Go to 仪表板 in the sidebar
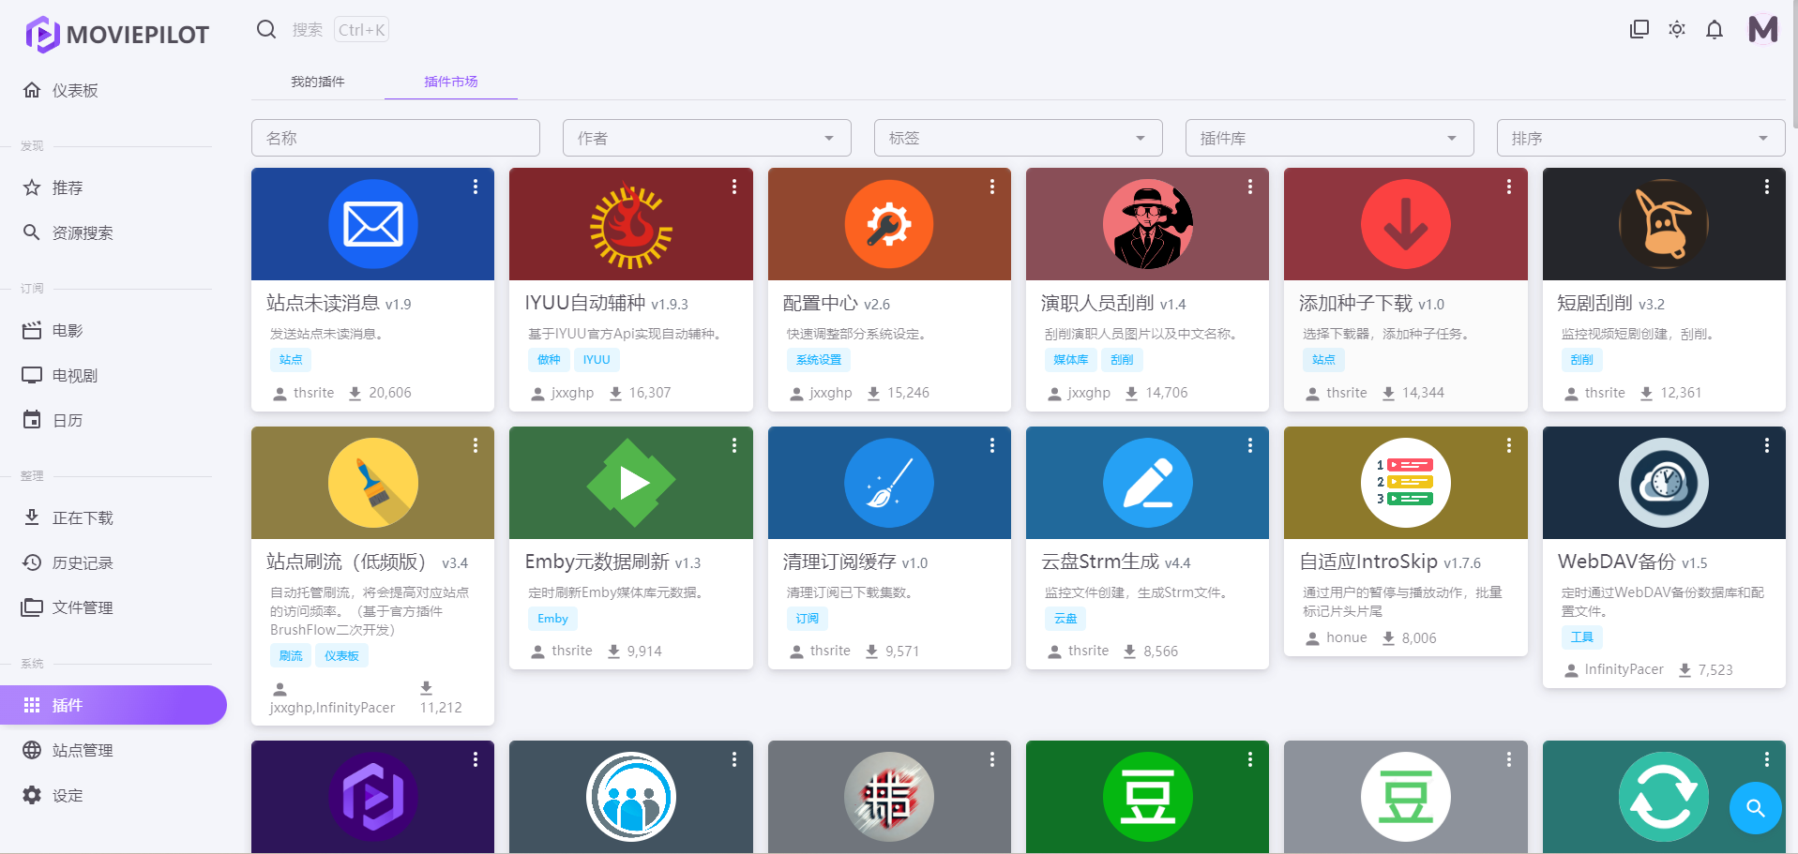The width and height of the screenshot is (1798, 854). pos(113,90)
